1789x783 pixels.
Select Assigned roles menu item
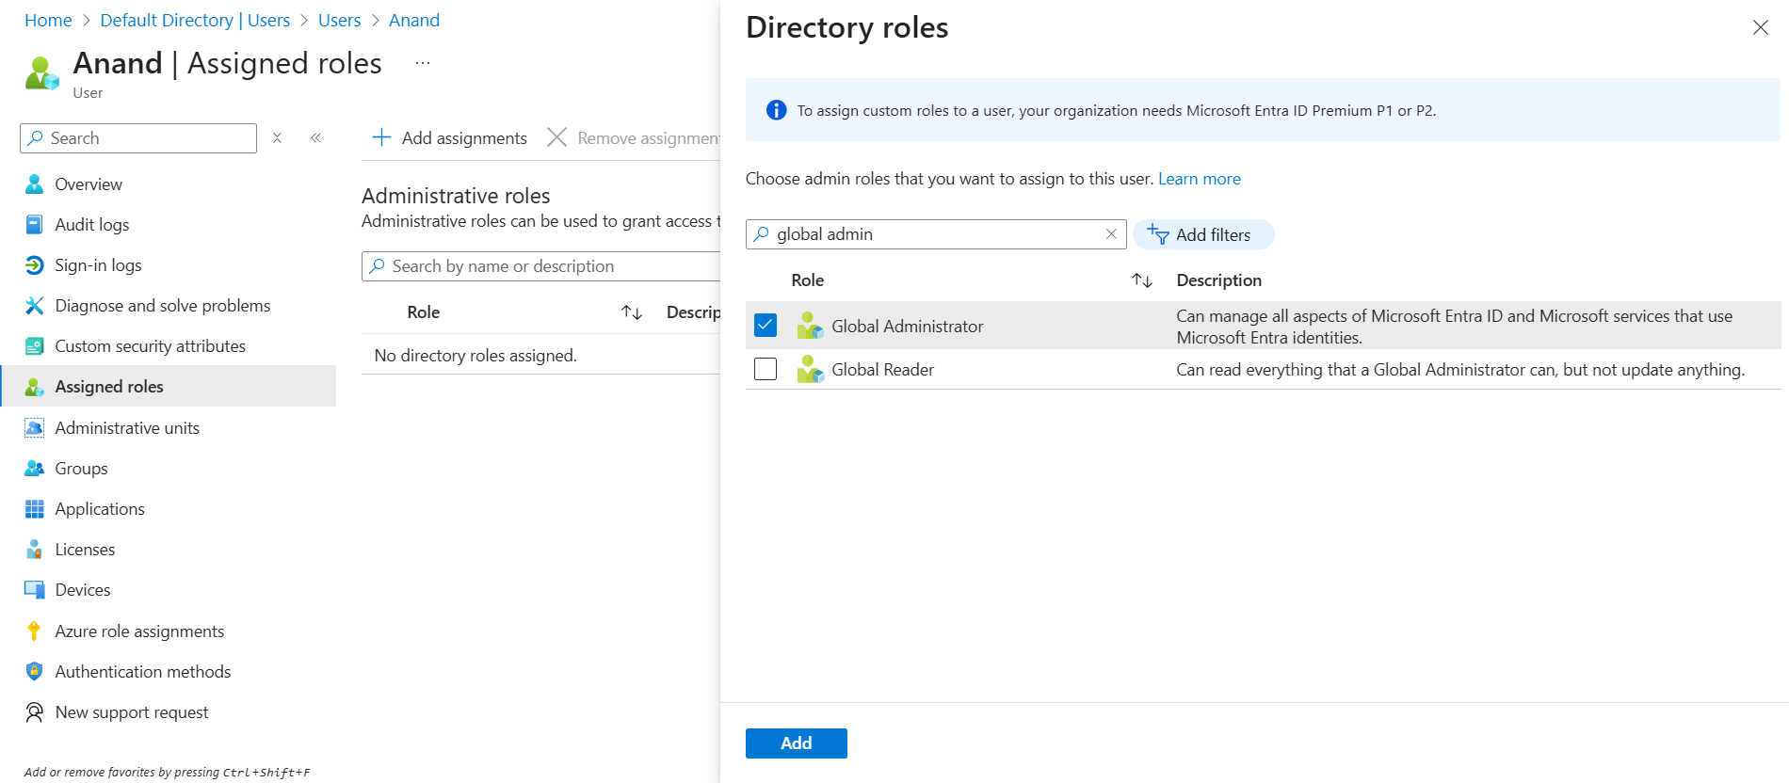pos(169,386)
